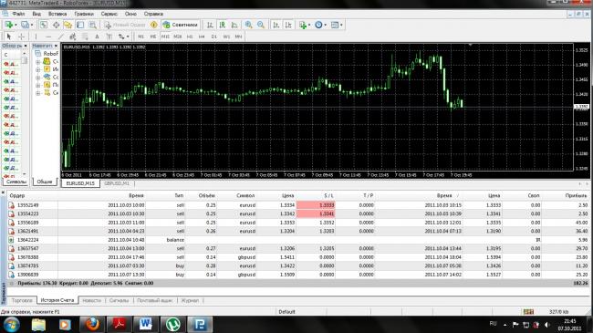
Task: Click the zoom out magnifier icon
Action: (x=261, y=25)
